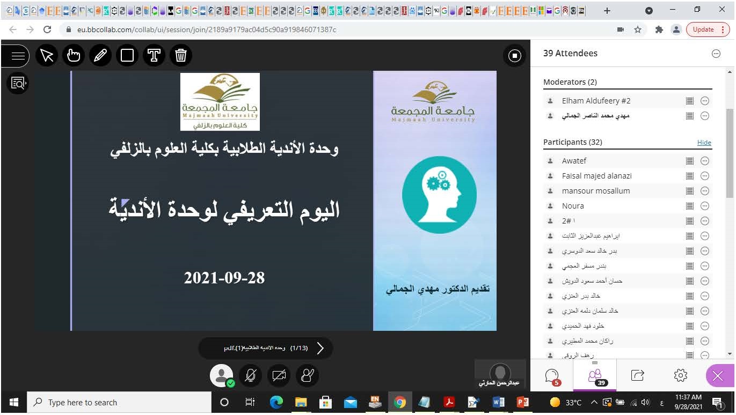Choose the Select arrow whiteboard tool
This screenshot has width=736, height=415.
pyautogui.click(x=47, y=55)
